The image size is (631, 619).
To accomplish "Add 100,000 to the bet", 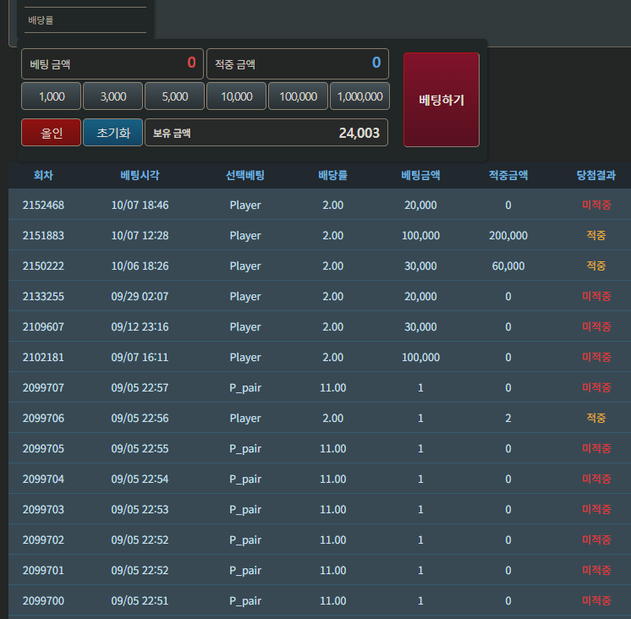I will pyautogui.click(x=299, y=96).
